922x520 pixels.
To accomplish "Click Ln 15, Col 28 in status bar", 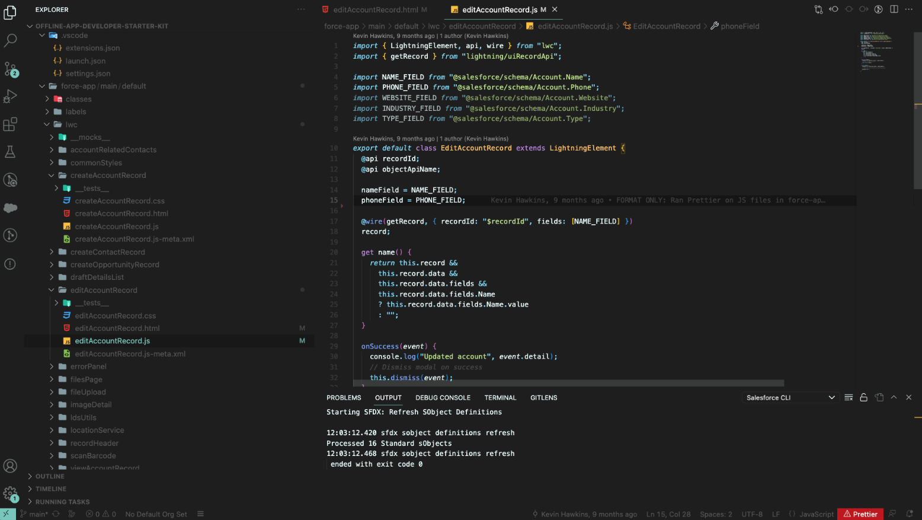I will point(668,514).
